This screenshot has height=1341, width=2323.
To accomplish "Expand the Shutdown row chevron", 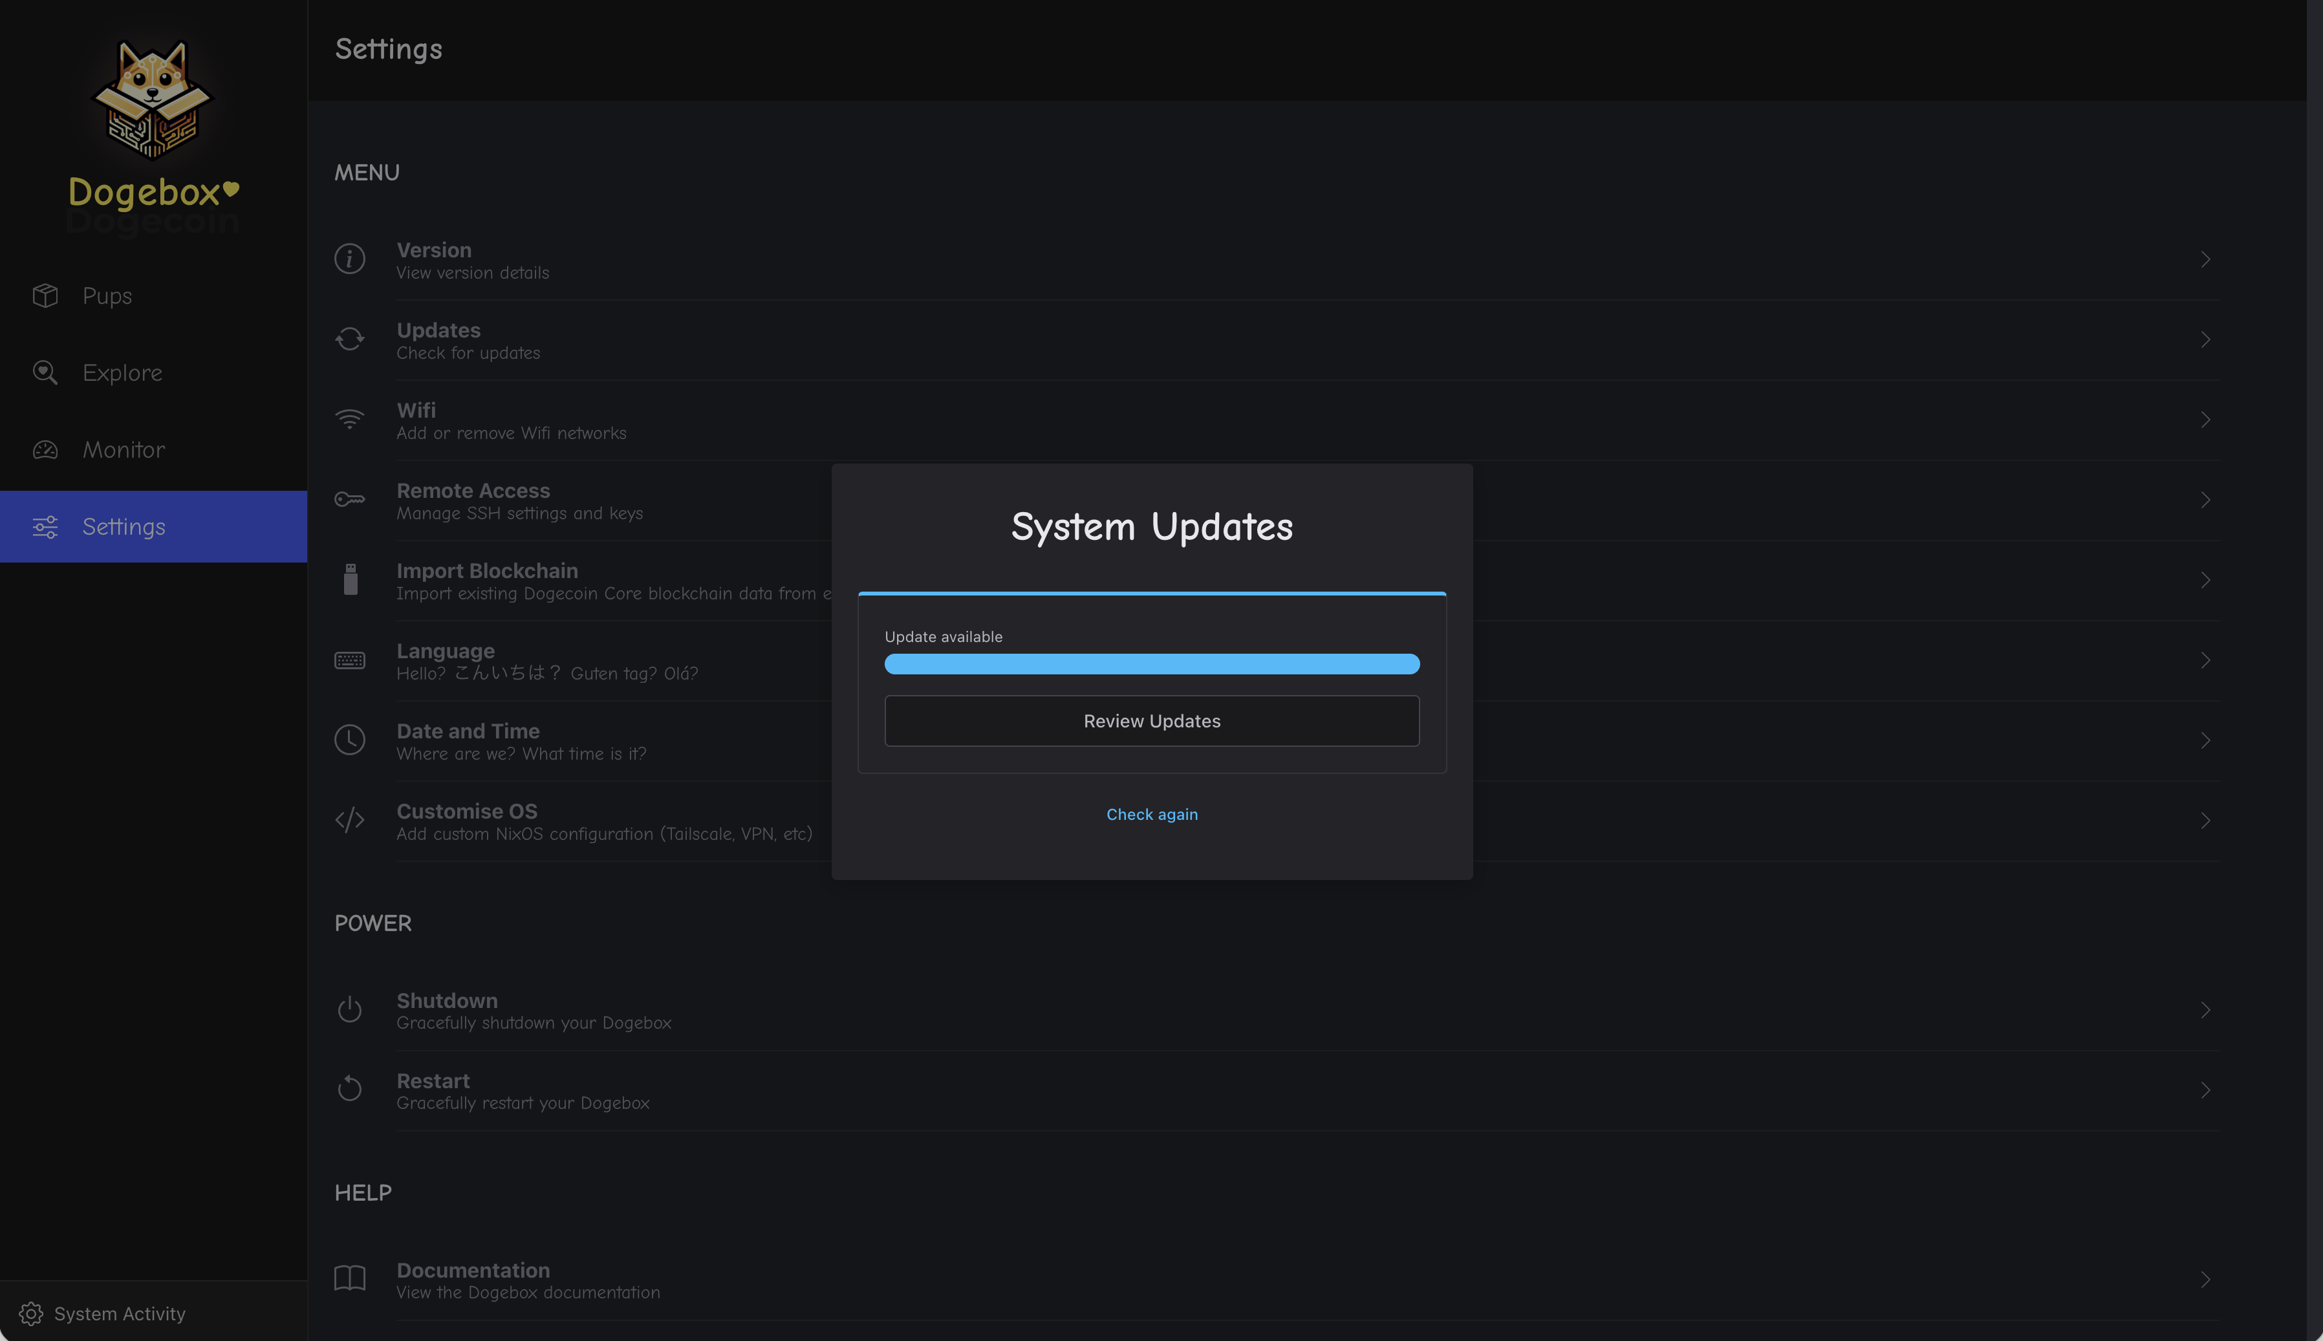I will [2205, 1011].
